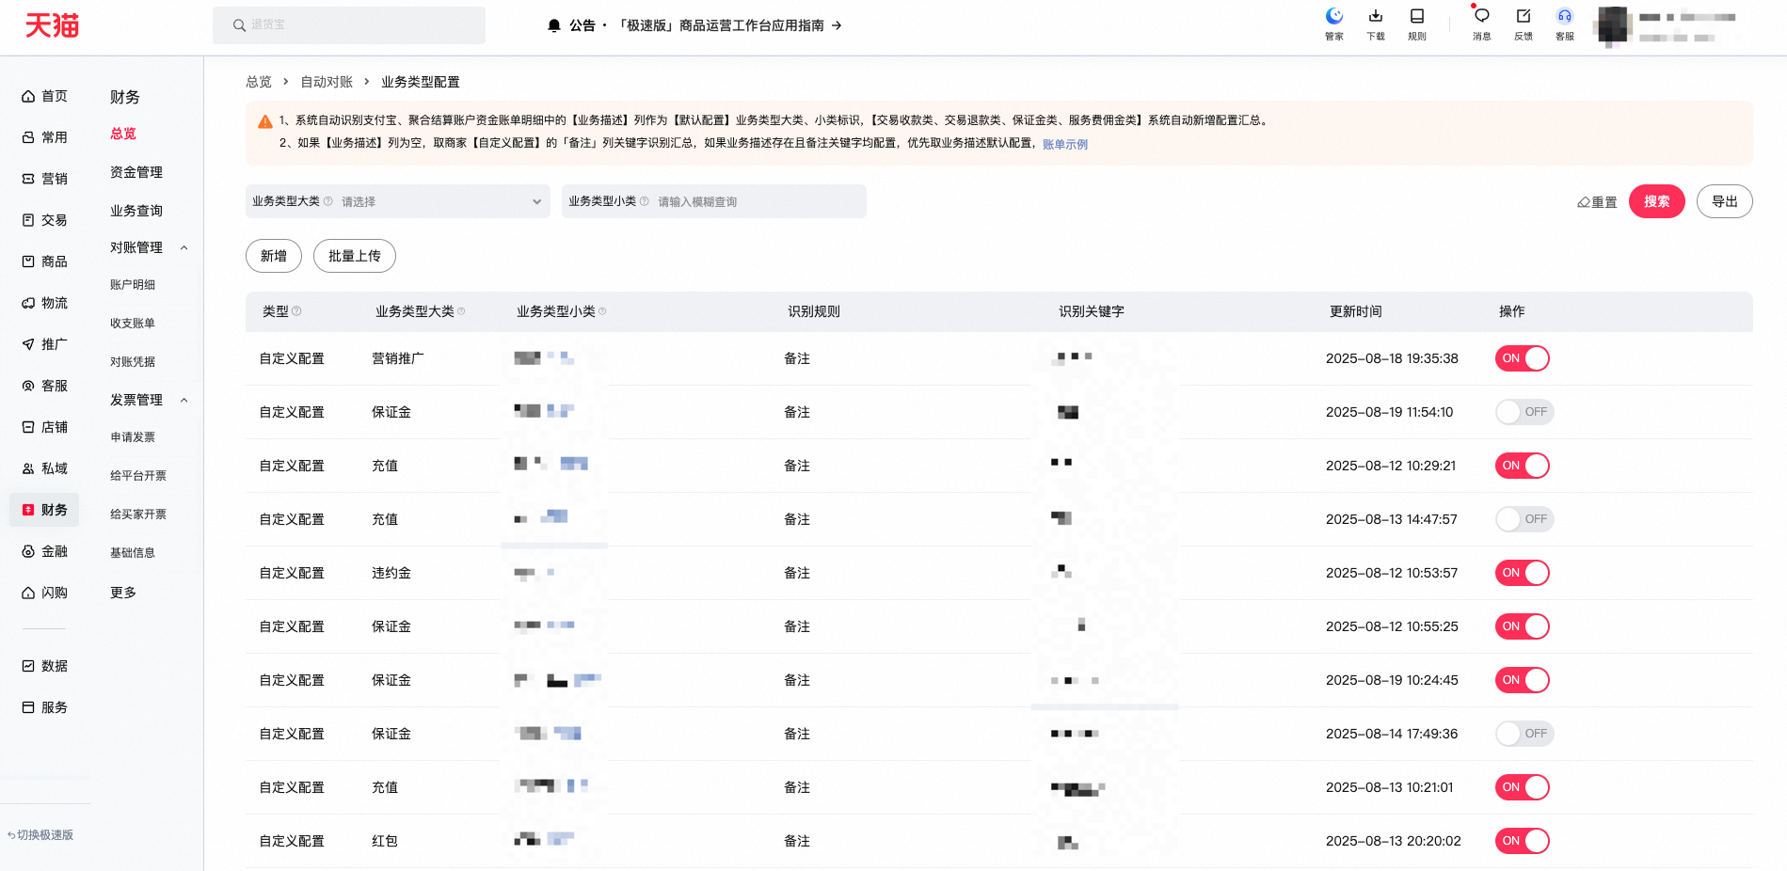Turn off toggle for row updated 2025-08-12 10:55:25
Viewport: 1787px width, 871px height.
[1522, 626]
